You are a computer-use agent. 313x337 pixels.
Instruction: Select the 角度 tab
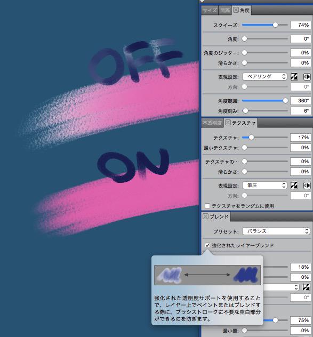[x=244, y=10]
